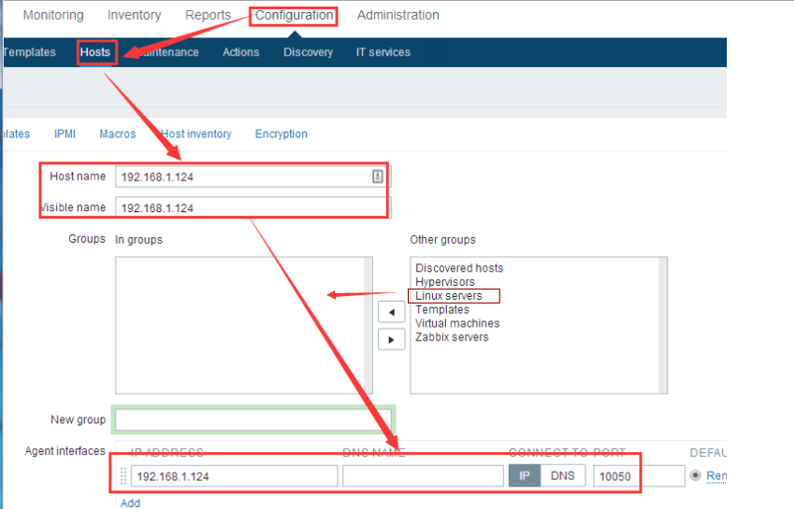Move selected group left with arrow button
The width and height of the screenshot is (794, 509).
coord(392,312)
